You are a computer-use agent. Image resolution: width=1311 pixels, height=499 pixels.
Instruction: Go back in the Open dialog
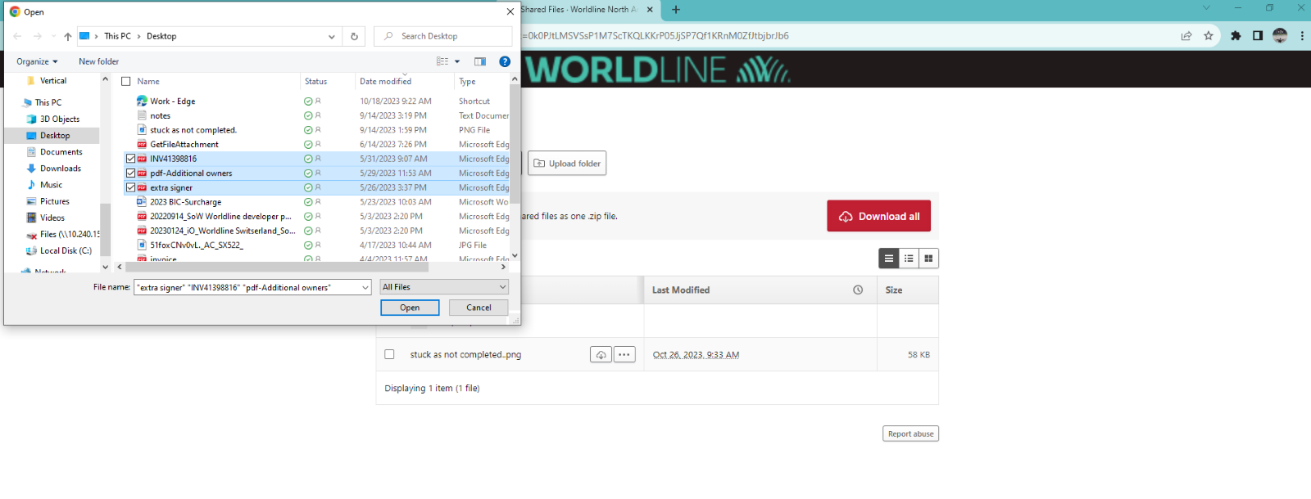[17, 36]
